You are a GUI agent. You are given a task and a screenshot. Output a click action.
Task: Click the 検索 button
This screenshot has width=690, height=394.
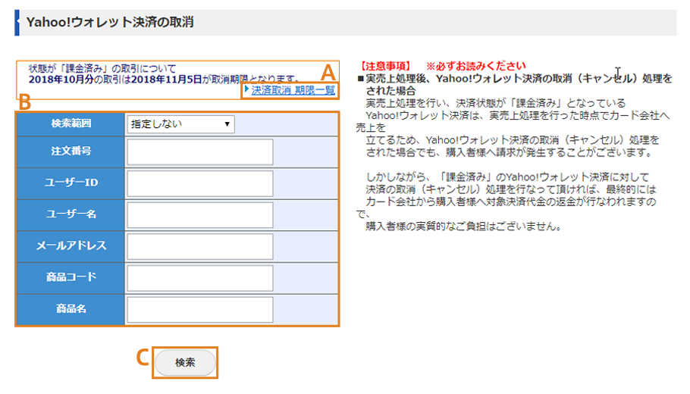(x=185, y=363)
